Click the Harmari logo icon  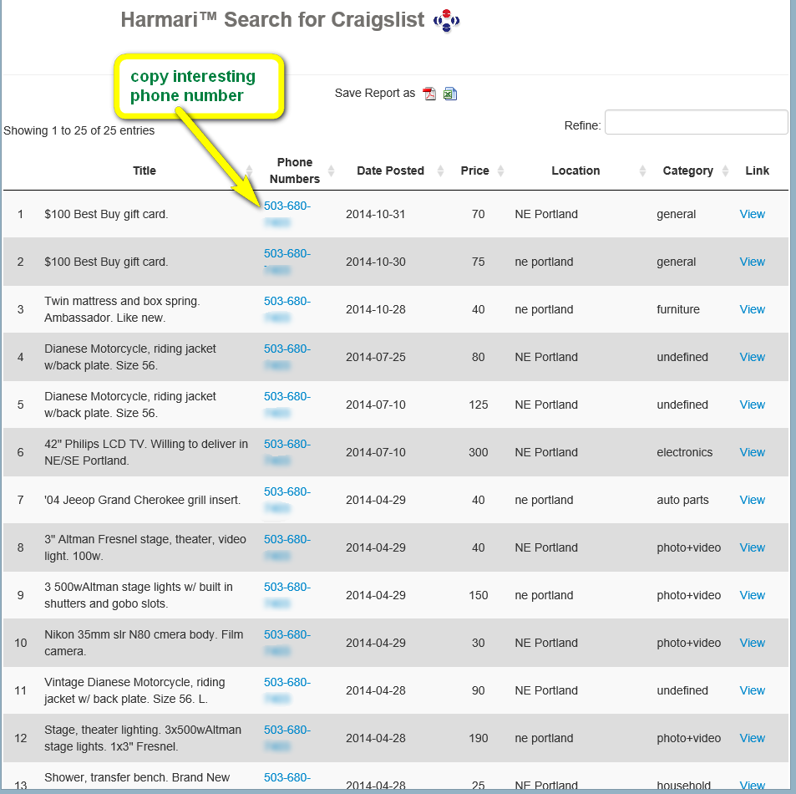point(446,20)
